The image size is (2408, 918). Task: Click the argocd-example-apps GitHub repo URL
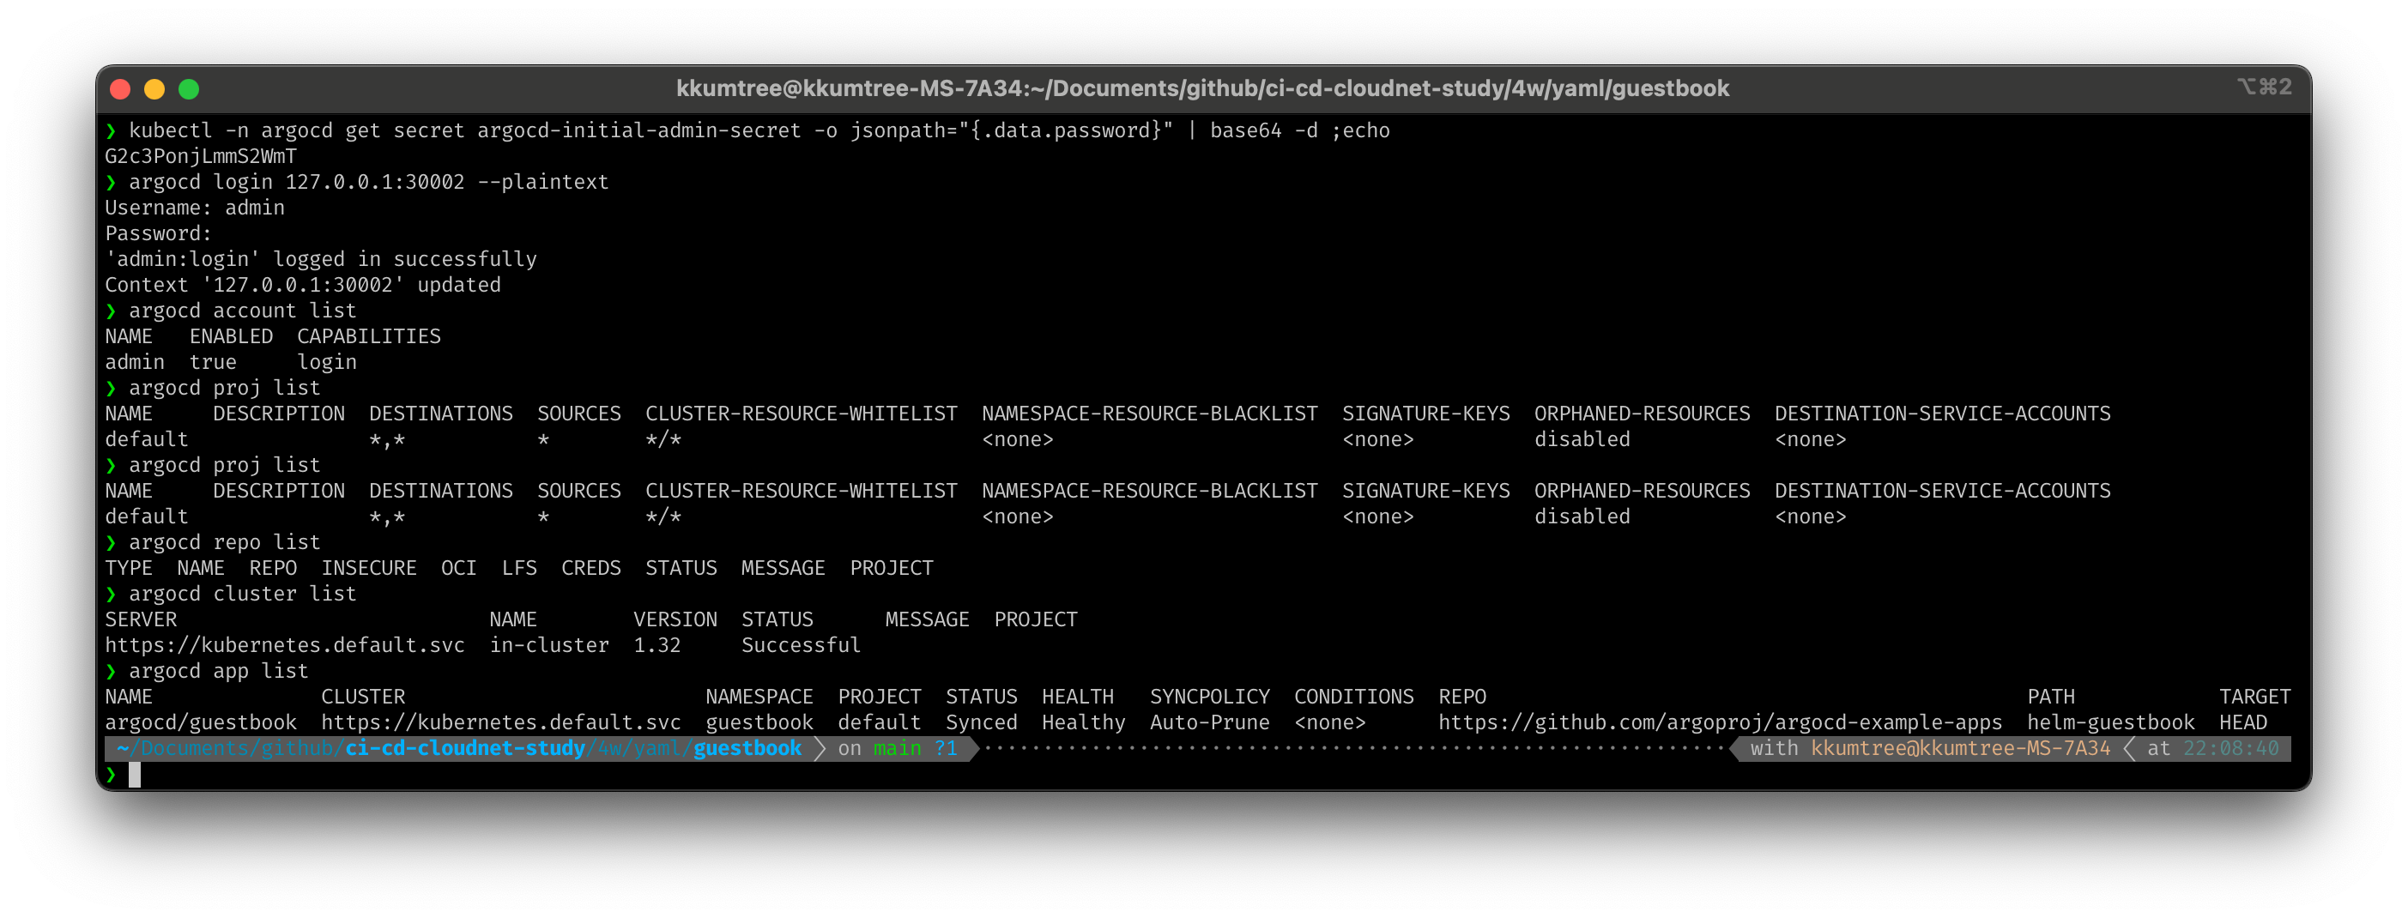click(x=1720, y=722)
